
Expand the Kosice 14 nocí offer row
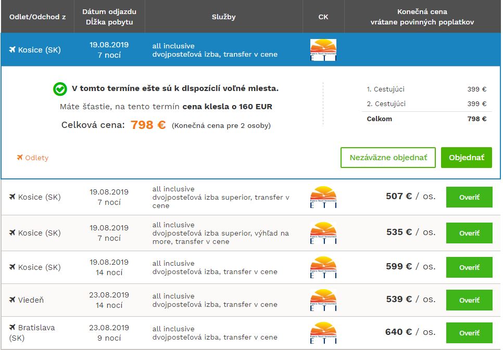250,267
